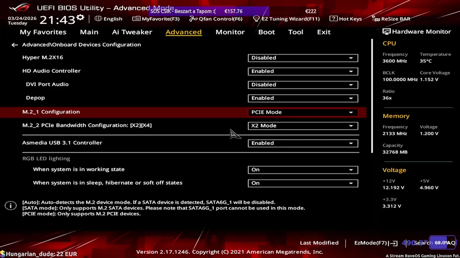
Task: Click the back arrow beside Advanced\Onboard Devices Configuration
Action: (14, 45)
